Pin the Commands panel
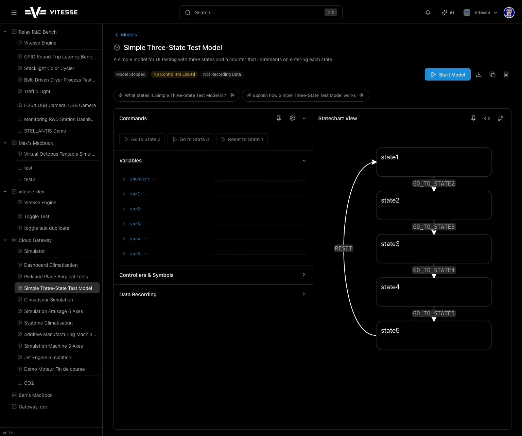Viewport: 522px width, 436px height. click(279, 118)
